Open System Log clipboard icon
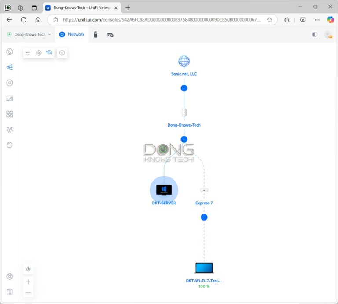 pos(10,292)
